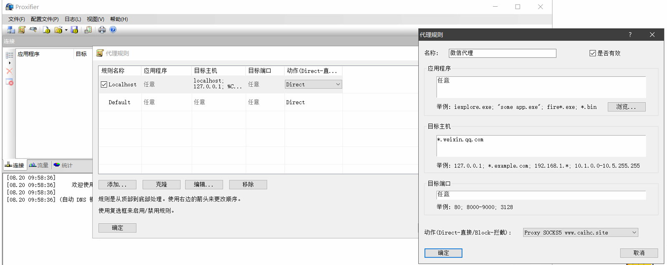The height and width of the screenshot is (265, 667).
Task: Open the 帮助(H) menu
Action: coord(119,19)
